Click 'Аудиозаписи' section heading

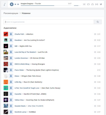point(10,28)
